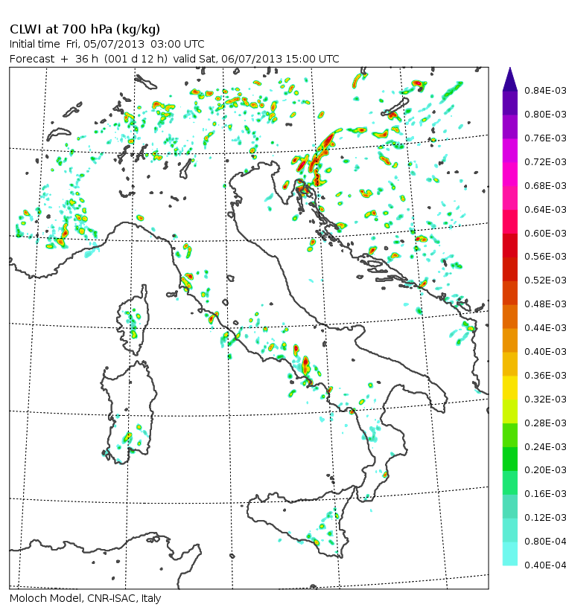566x616 pixels.
Task: Select the crimson swatch between 0.56E-03 and 0.60E-03
Action: click(x=510, y=246)
